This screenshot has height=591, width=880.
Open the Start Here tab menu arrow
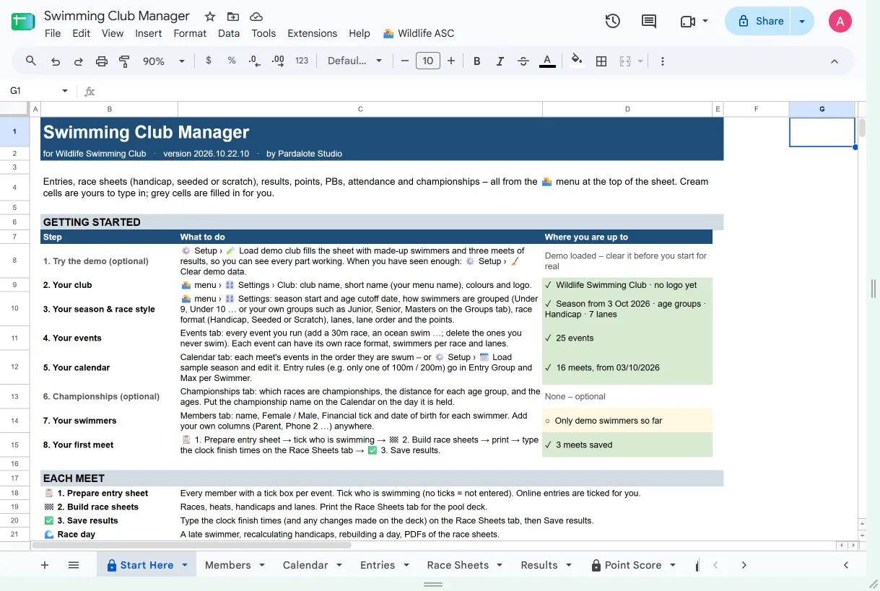[x=185, y=565]
